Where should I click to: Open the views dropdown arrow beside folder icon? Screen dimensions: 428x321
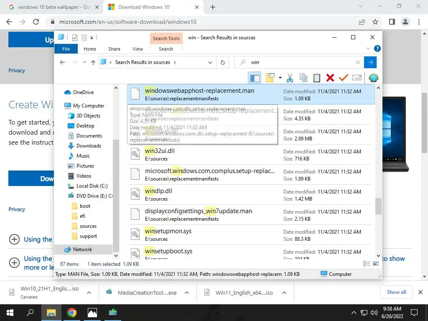point(280,78)
